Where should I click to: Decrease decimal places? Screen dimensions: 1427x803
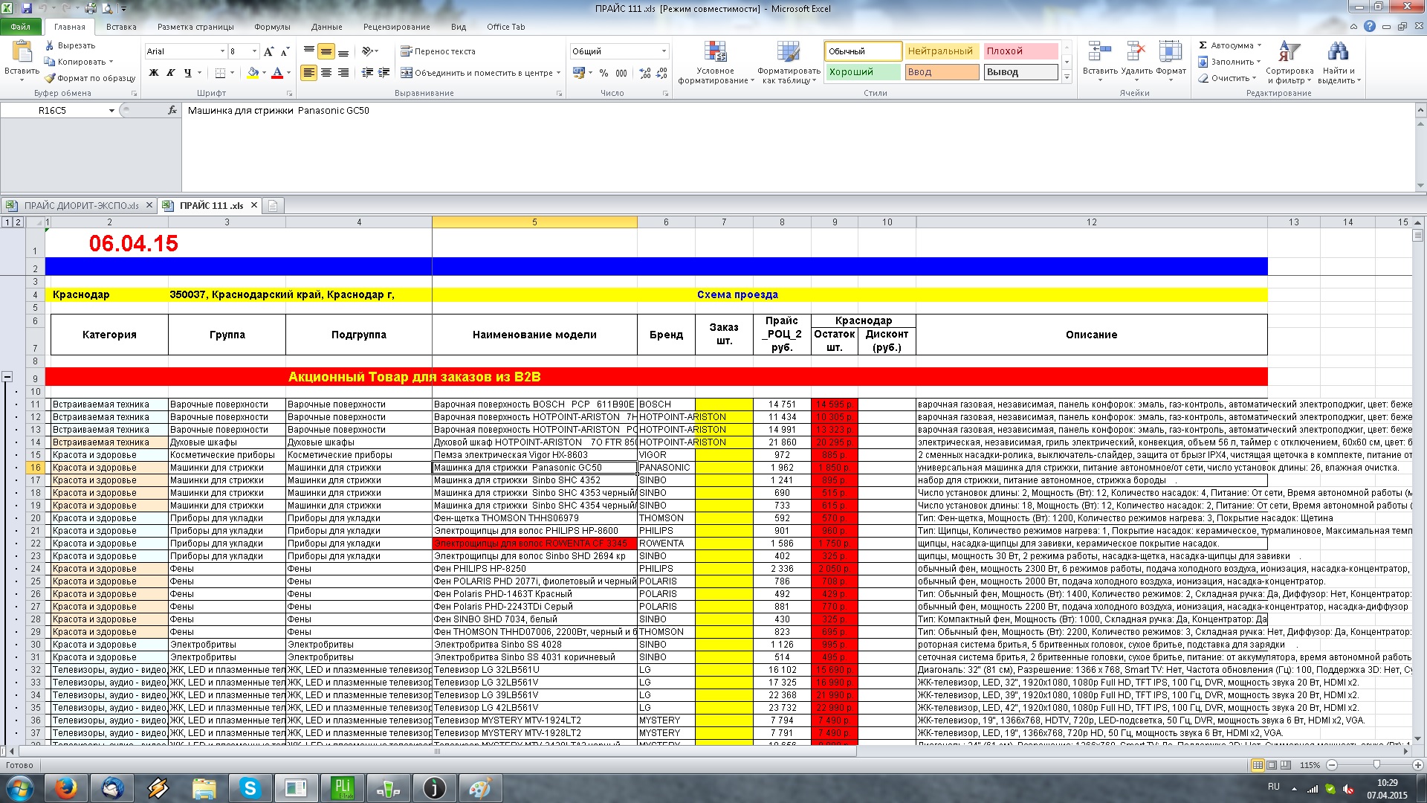tap(661, 73)
